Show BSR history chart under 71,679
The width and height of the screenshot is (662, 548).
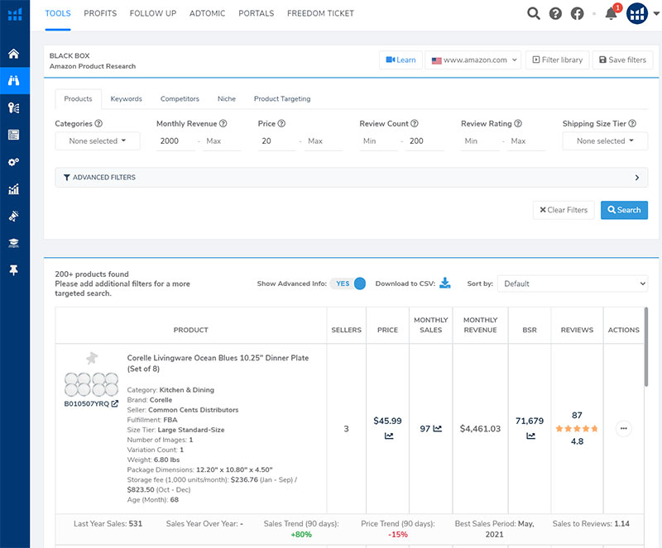530,436
